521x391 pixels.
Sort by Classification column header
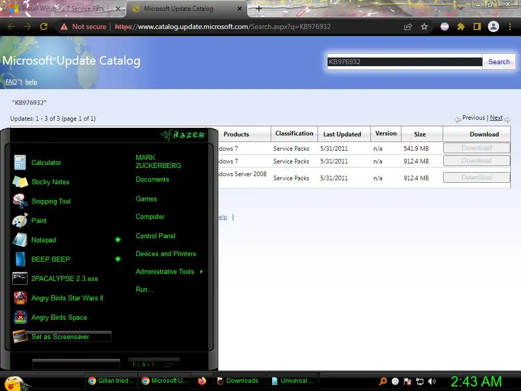[294, 133]
